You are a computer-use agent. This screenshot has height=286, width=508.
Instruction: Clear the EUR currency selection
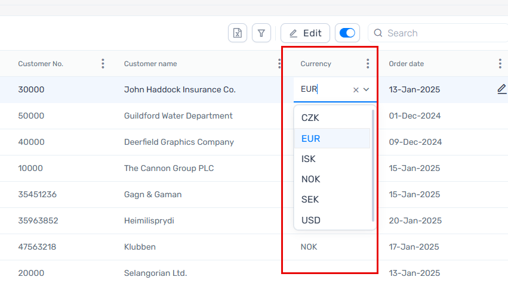(x=356, y=90)
